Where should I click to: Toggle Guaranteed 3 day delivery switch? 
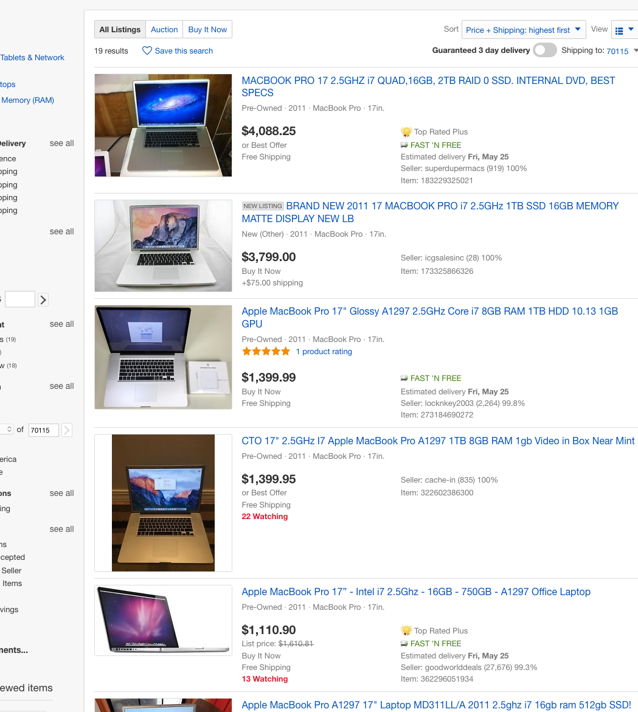pos(544,50)
